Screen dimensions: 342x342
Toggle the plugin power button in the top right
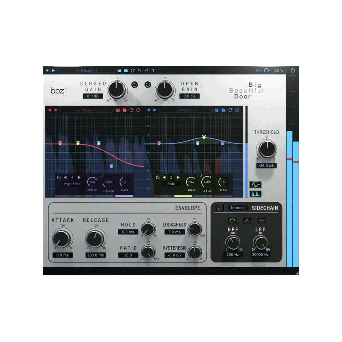293,71
